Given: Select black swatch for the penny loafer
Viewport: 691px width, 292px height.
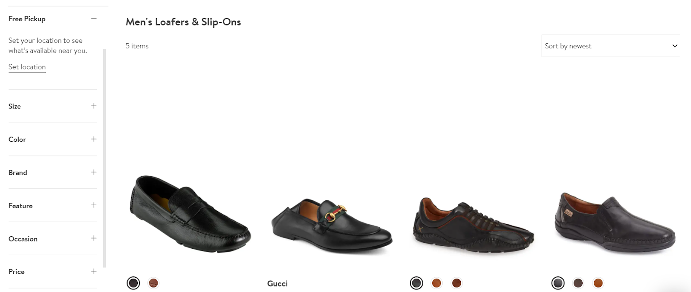Looking at the screenshot, I should (x=133, y=283).
